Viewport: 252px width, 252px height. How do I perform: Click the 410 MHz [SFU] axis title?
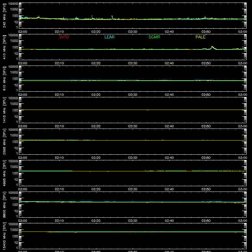4,47
